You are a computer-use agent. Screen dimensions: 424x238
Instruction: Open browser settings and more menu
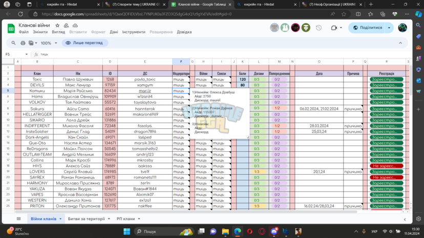point(407,14)
